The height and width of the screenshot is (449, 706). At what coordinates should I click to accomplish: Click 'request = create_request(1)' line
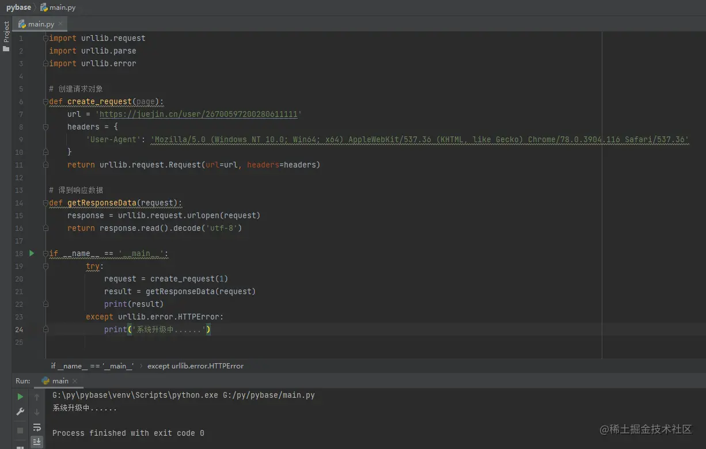tap(166, 279)
